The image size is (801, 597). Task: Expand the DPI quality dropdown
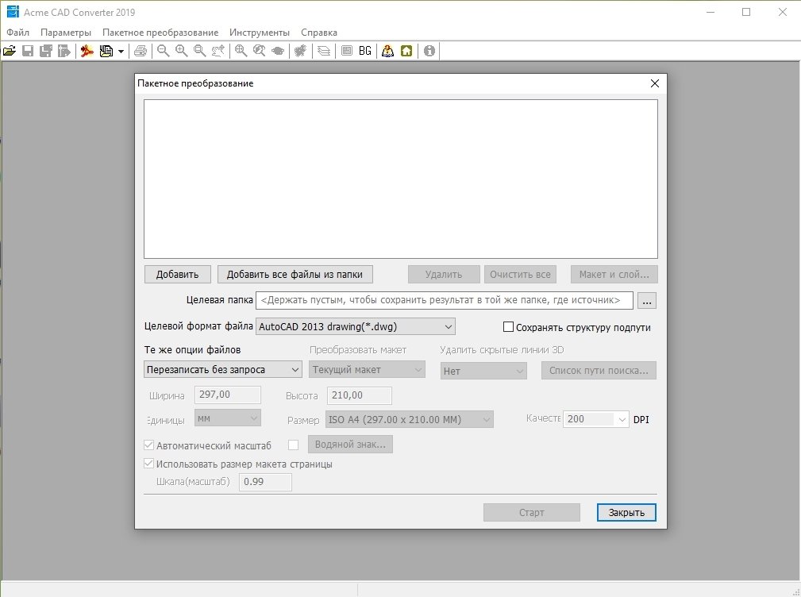595,419
